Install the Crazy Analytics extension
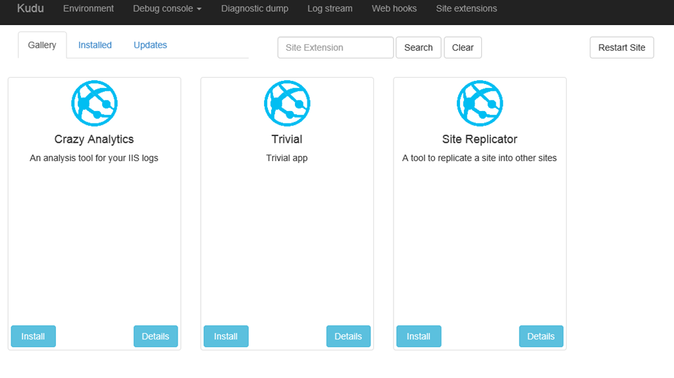This screenshot has height=378, width=674. coord(33,336)
